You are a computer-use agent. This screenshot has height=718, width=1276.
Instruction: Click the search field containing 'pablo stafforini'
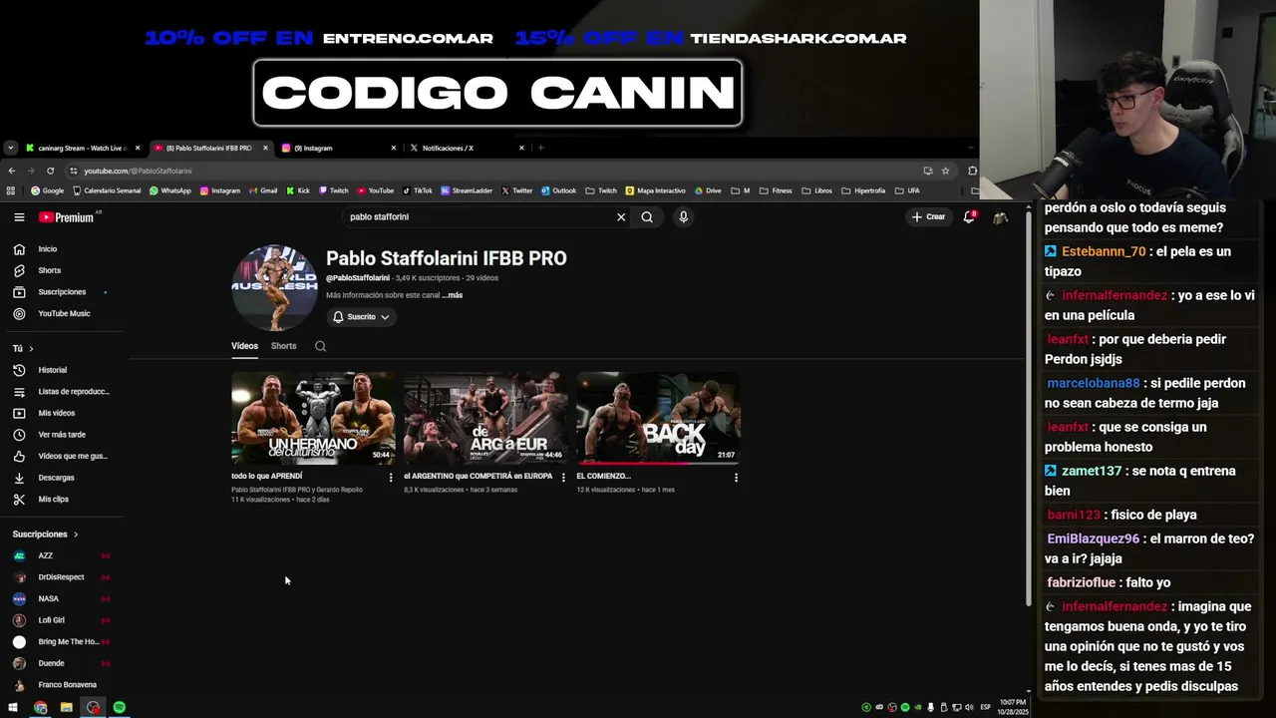478,216
